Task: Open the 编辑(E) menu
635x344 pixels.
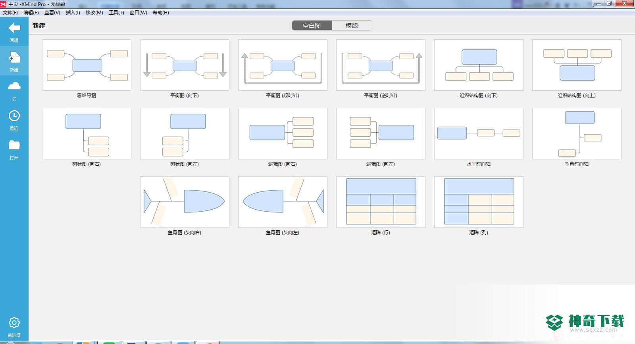Action: 31,13
